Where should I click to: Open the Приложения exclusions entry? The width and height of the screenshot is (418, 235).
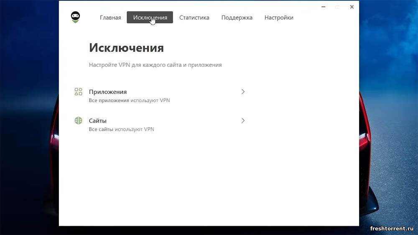(108, 92)
